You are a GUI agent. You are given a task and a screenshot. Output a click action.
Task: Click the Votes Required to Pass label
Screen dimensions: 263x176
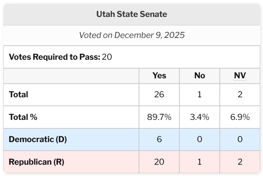click(55, 57)
